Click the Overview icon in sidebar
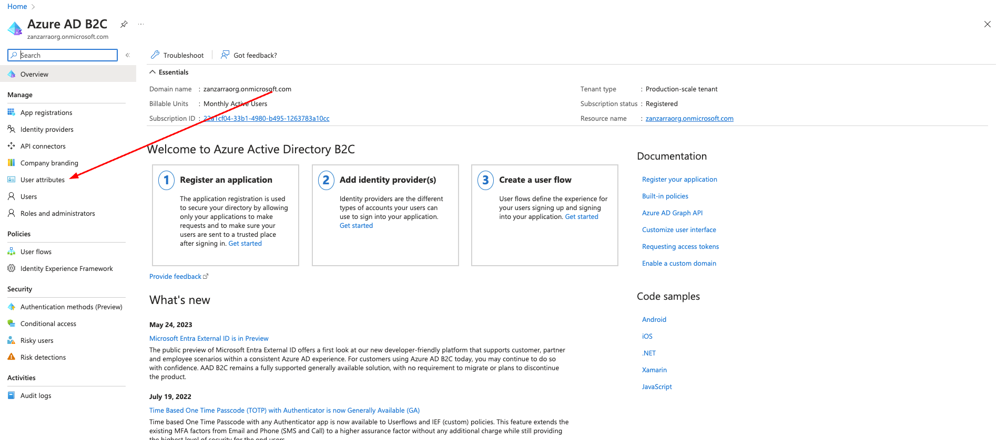Viewport: 997px width, 440px height. click(12, 74)
